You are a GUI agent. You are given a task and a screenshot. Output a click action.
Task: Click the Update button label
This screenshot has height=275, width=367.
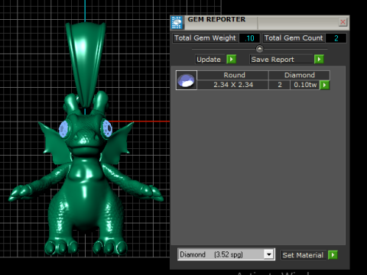(x=209, y=60)
